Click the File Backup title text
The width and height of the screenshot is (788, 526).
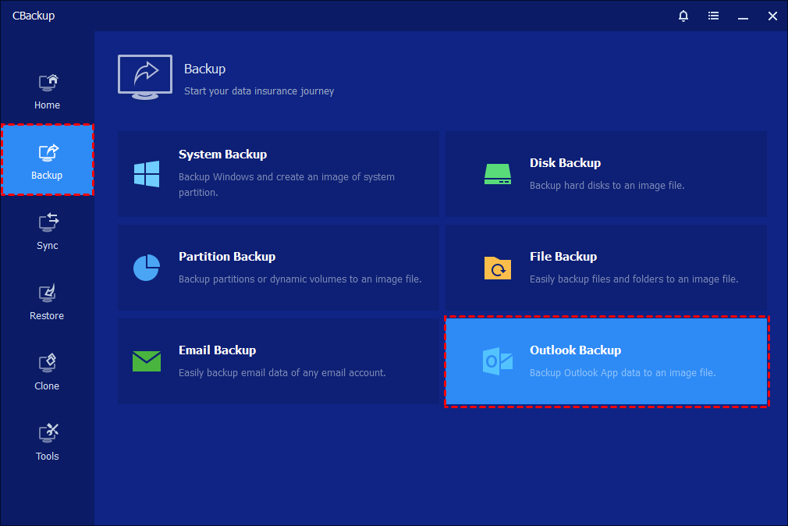point(563,257)
